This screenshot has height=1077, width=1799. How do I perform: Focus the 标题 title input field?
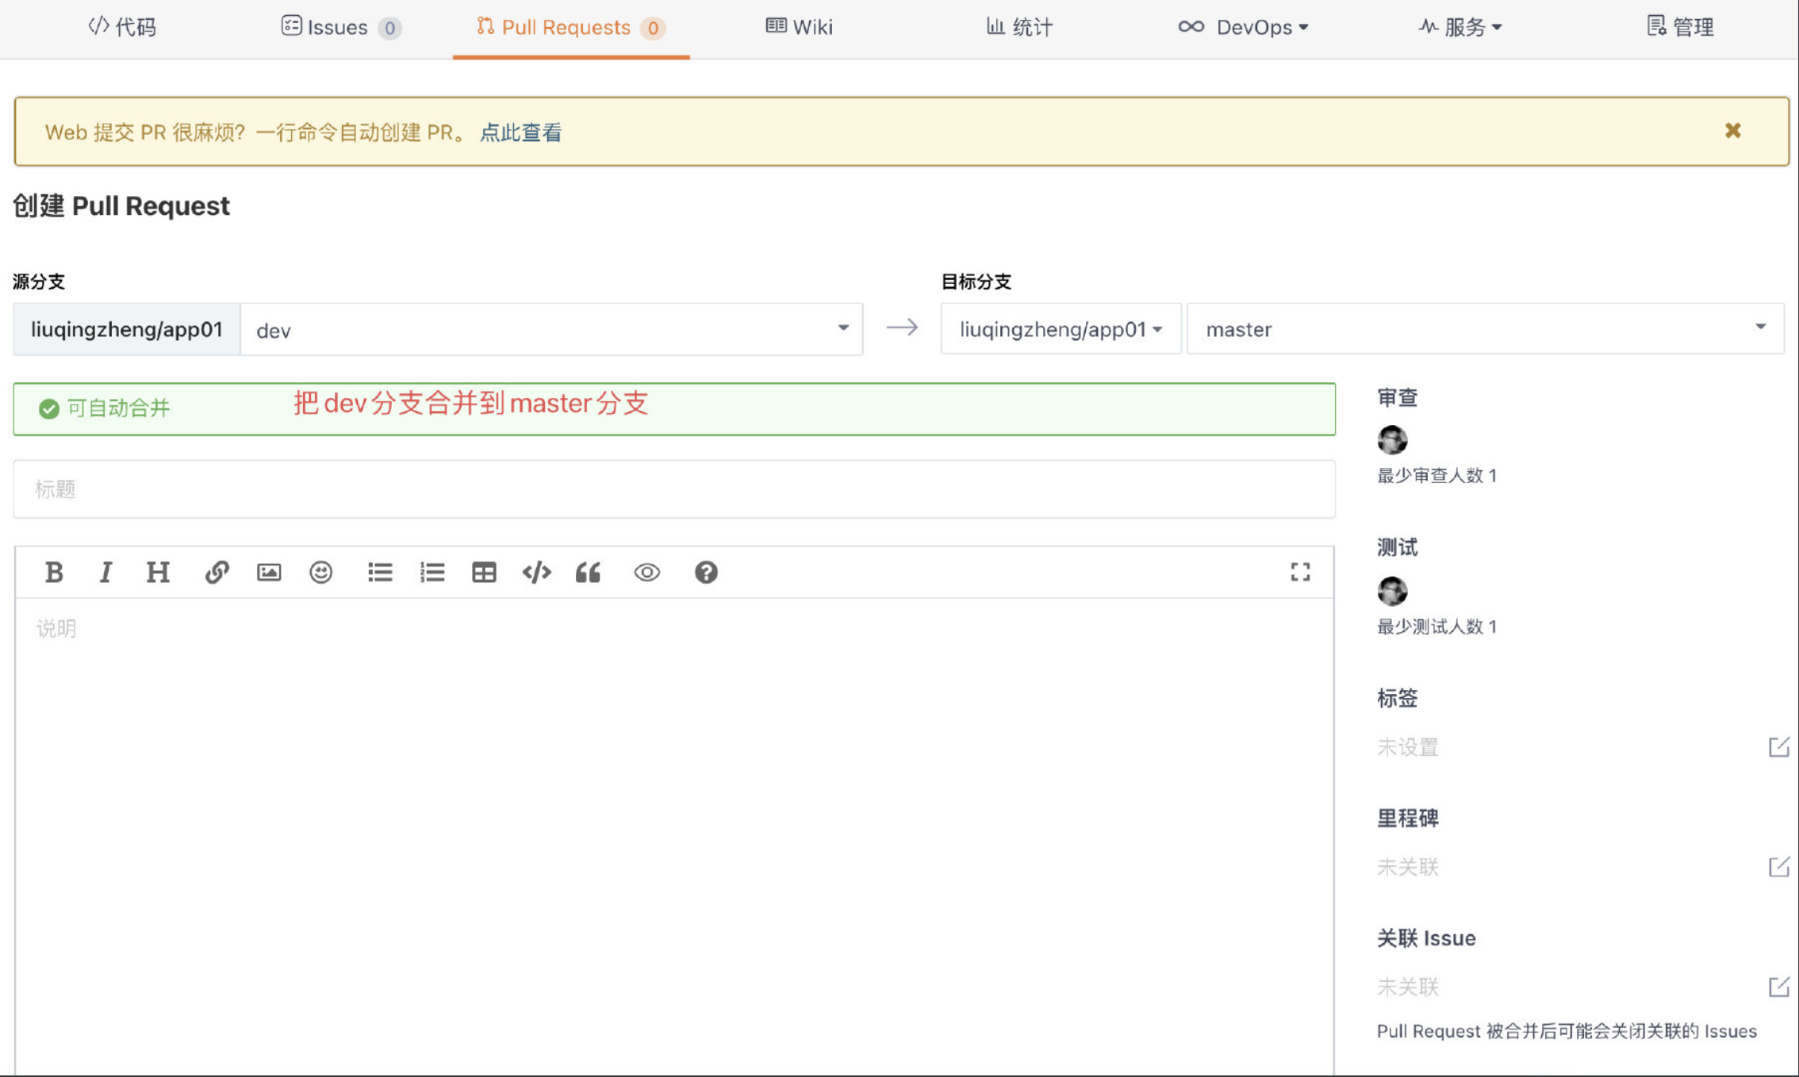pyautogui.click(x=674, y=489)
